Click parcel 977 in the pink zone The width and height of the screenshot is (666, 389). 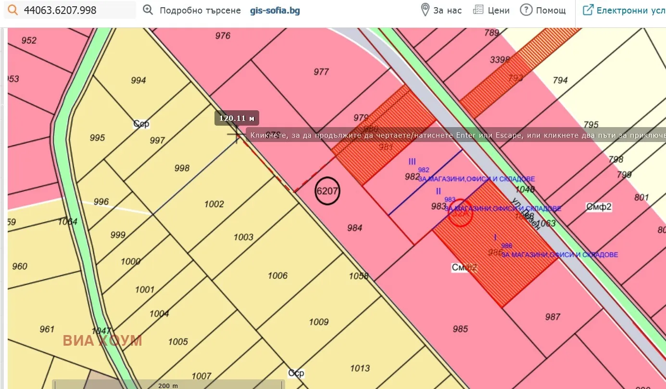coord(321,72)
